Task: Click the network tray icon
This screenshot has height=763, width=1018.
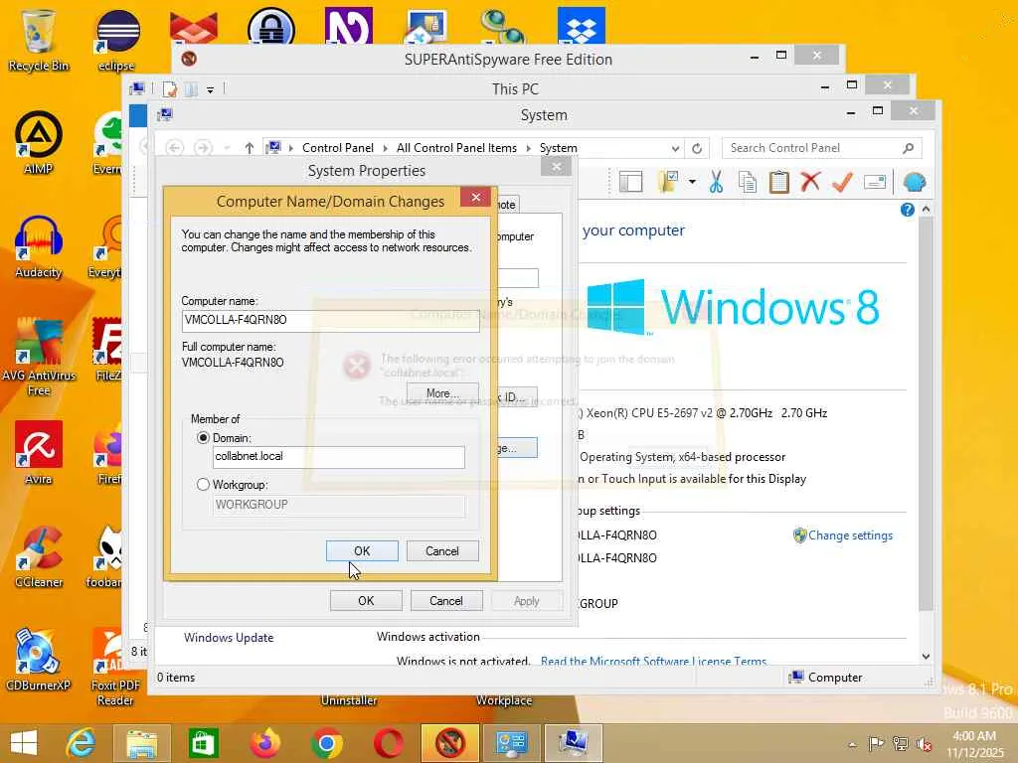Action: (900, 744)
